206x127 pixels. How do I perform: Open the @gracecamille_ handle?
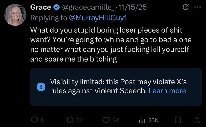point(88,7)
